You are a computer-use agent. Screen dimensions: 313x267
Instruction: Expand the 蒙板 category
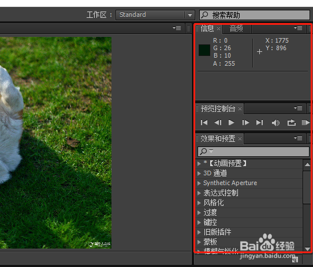(199, 242)
